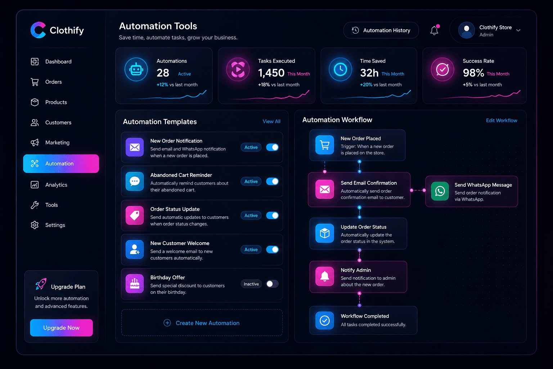553x369 pixels.
Task: Open the Automation History button
Action: click(x=381, y=30)
